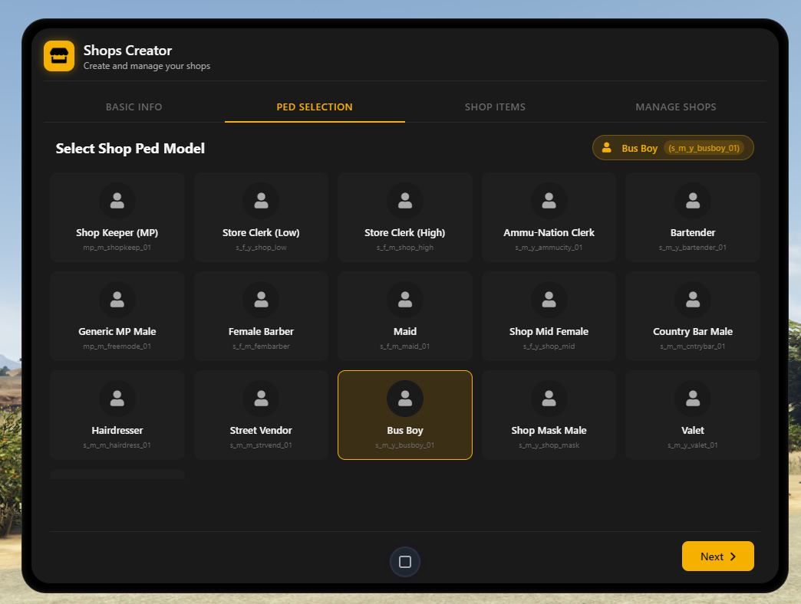Image resolution: width=801 pixels, height=604 pixels.
Task: Click the Select Shop Ped Model heading
Action: pos(130,149)
